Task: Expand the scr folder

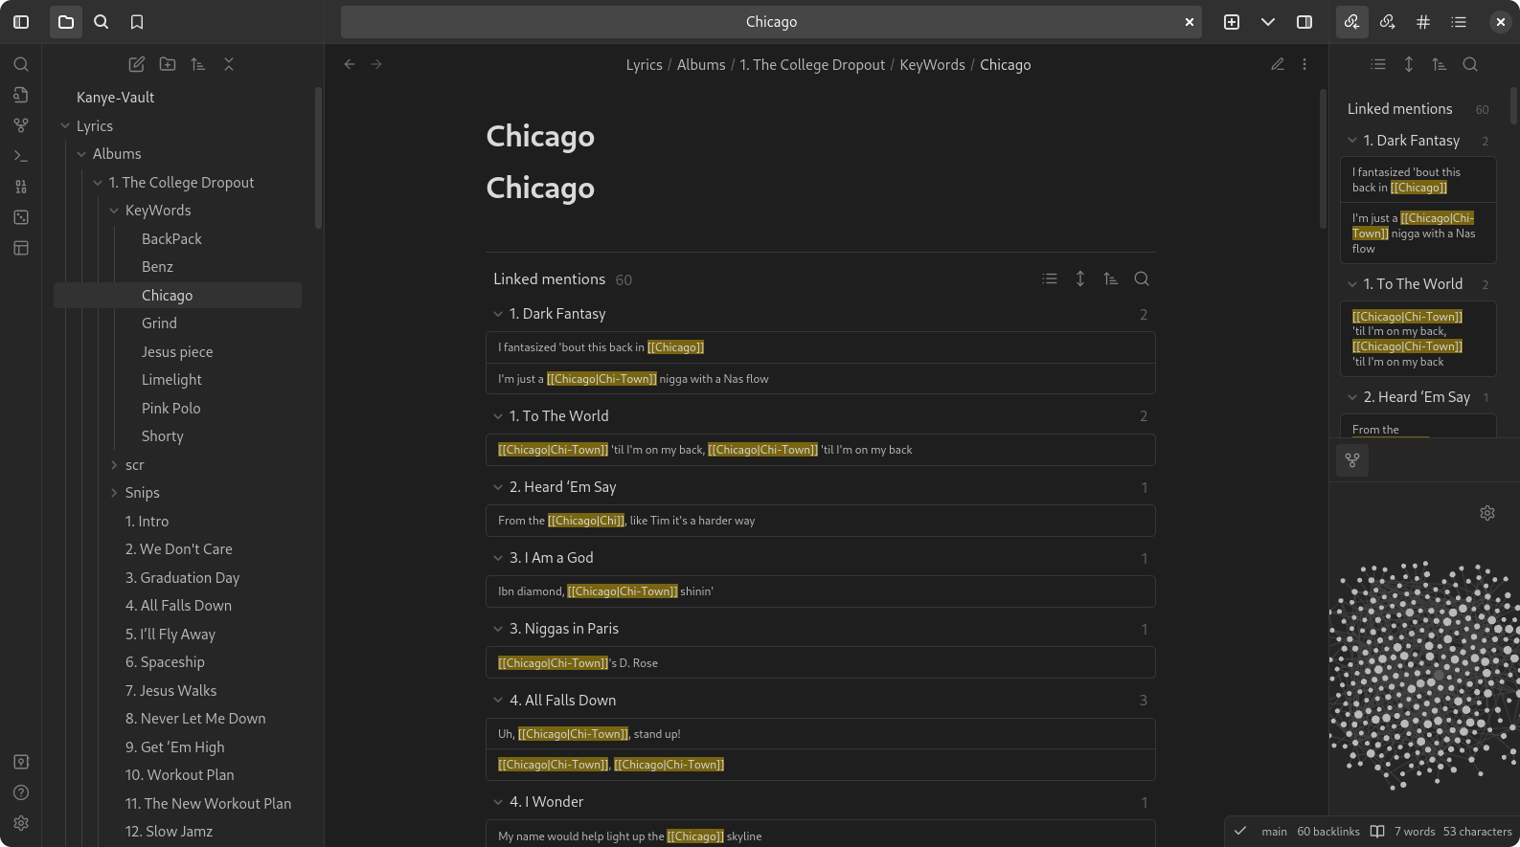Action: (x=114, y=465)
